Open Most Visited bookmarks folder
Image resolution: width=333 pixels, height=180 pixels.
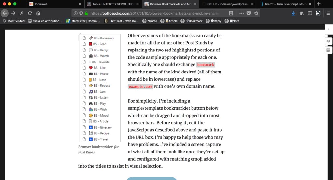coord(14,21)
